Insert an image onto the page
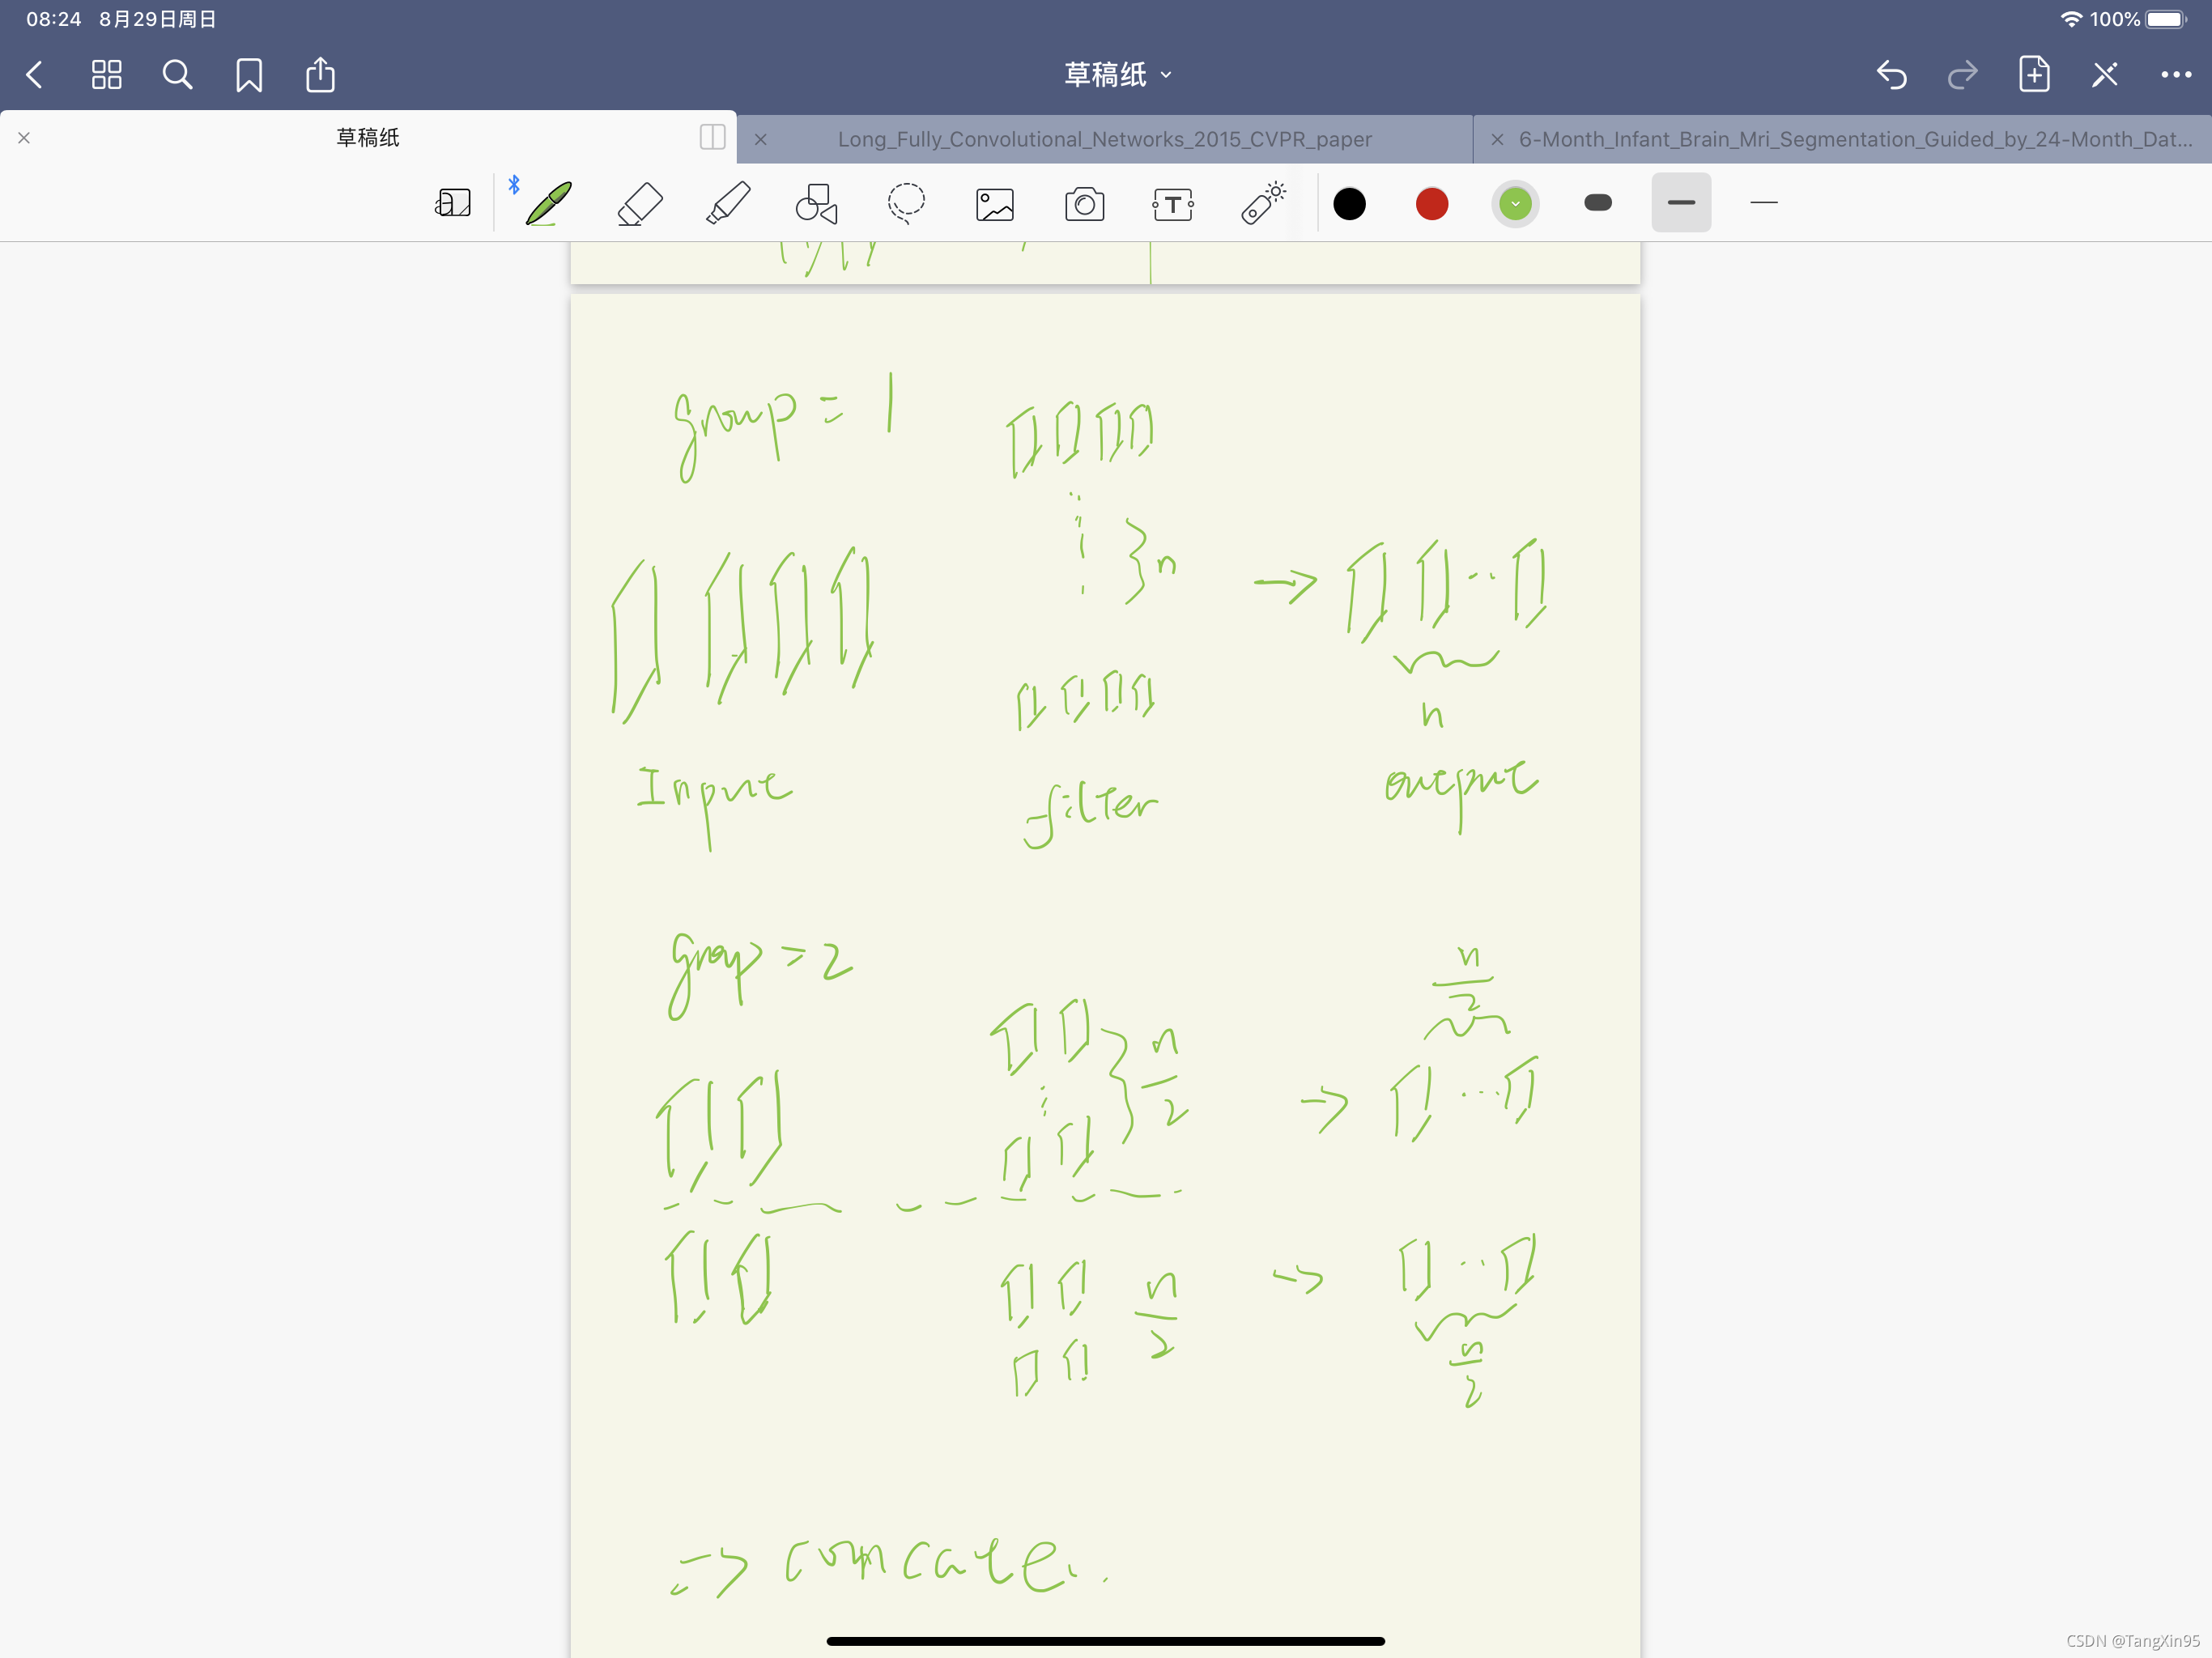 coord(994,203)
